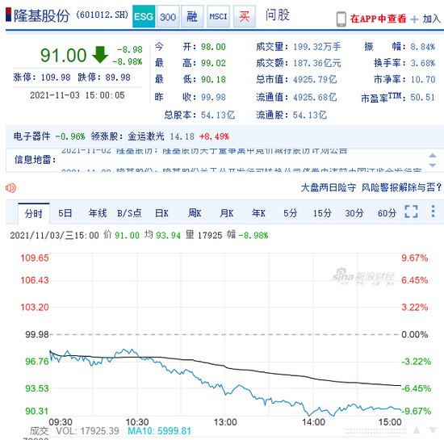Click the green down arrow indicator
The height and width of the screenshot is (440, 444).
100,54
